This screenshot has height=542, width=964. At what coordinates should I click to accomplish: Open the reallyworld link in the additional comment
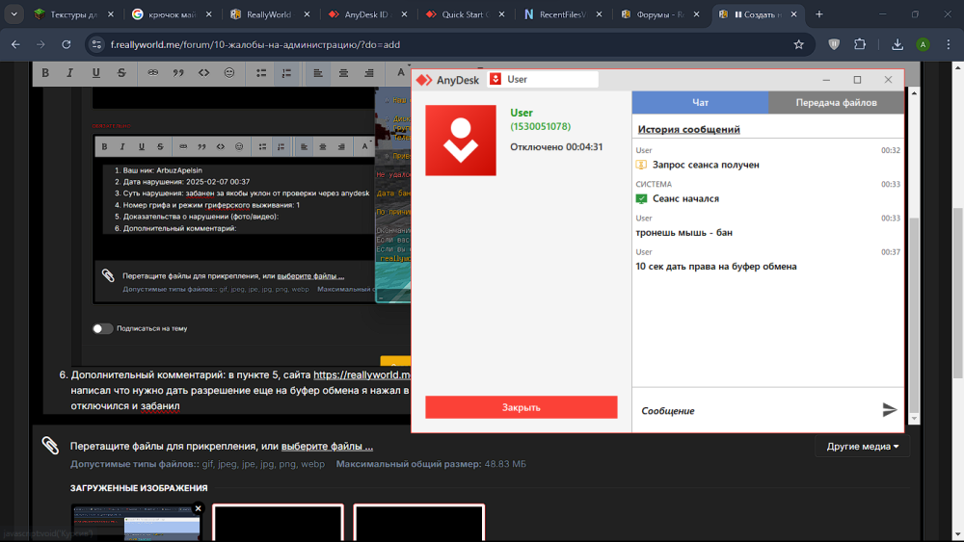[361, 374]
